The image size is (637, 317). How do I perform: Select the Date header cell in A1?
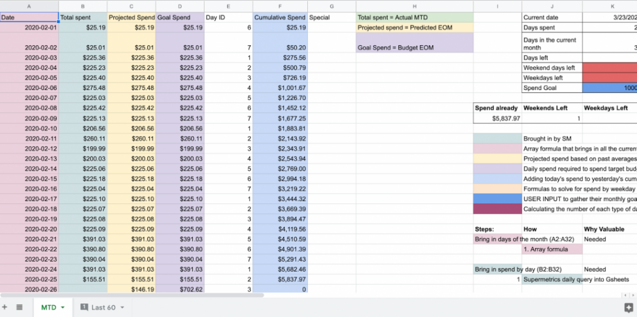pyautogui.click(x=29, y=17)
